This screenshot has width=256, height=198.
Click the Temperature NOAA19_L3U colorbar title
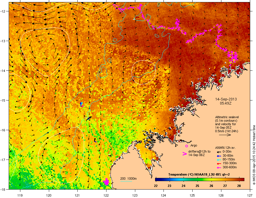point(199,174)
